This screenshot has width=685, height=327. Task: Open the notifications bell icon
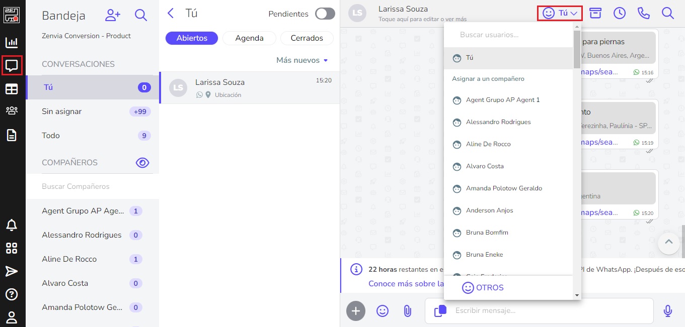(12, 225)
